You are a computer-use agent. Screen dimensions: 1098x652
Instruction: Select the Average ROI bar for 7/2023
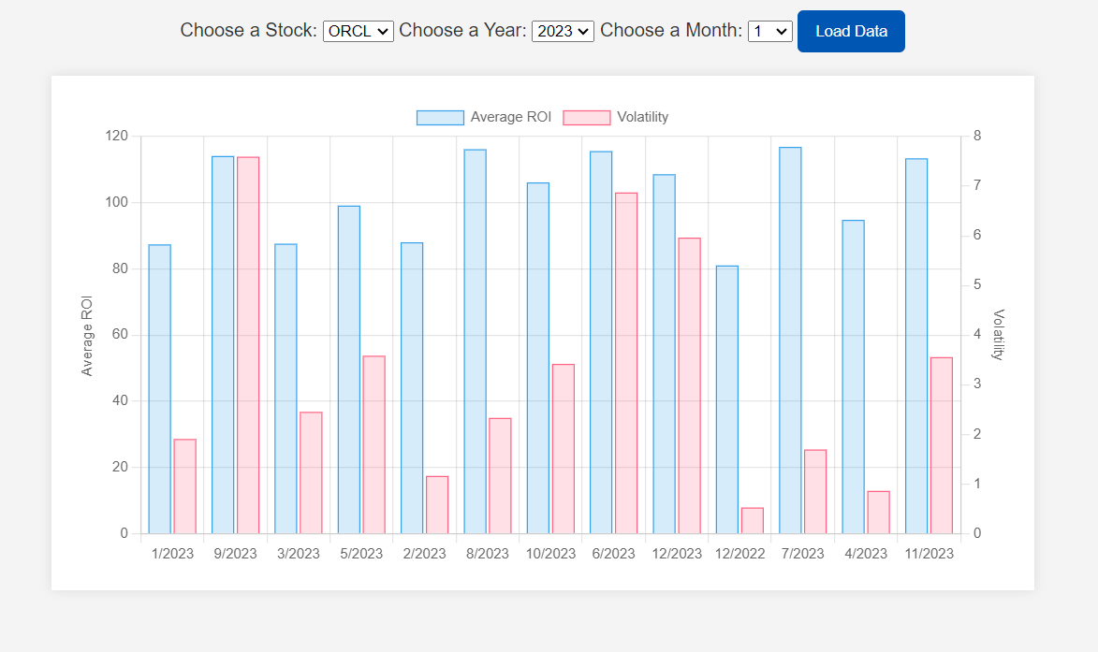click(790, 340)
